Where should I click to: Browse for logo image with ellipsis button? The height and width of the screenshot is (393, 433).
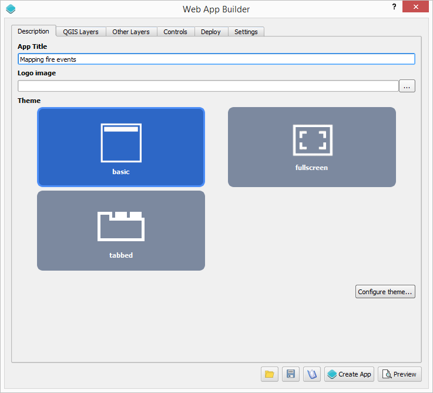pyautogui.click(x=407, y=86)
